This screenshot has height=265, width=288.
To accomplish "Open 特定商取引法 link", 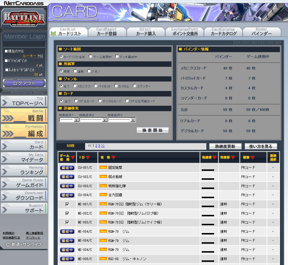I will 11,238.
